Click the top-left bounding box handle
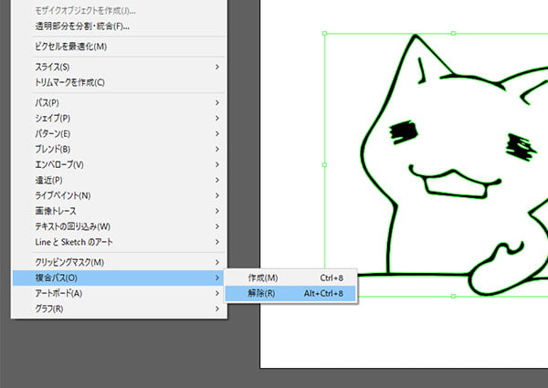The image size is (548, 388). pyautogui.click(x=324, y=34)
